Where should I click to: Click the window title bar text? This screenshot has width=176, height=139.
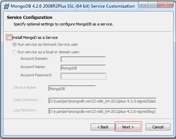pyautogui.click(x=73, y=6)
